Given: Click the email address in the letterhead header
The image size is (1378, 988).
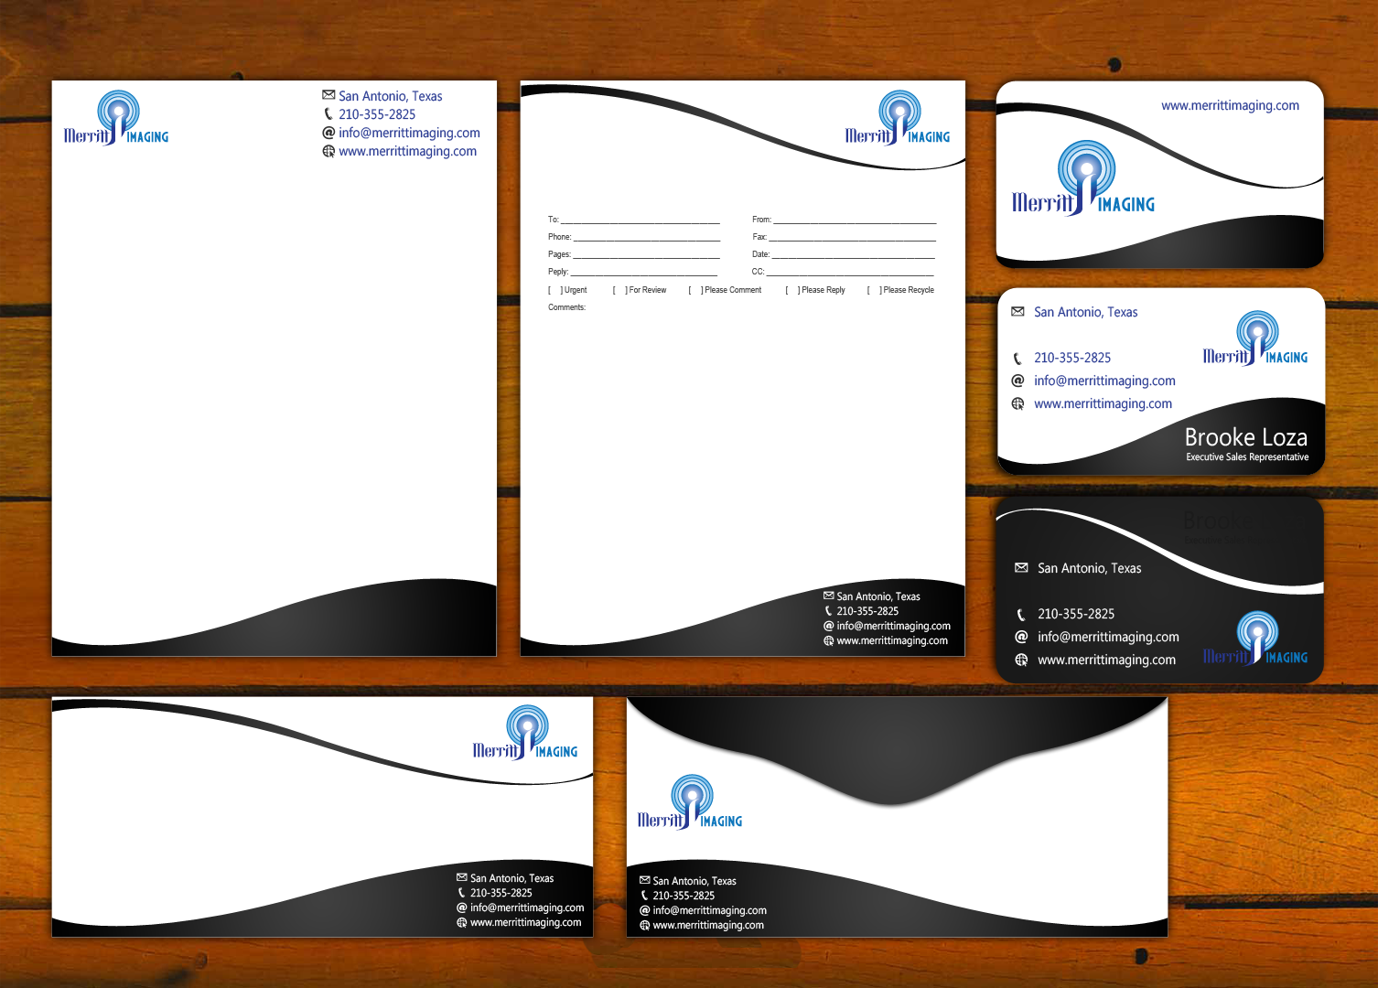Looking at the screenshot, I should pos(409,133).
